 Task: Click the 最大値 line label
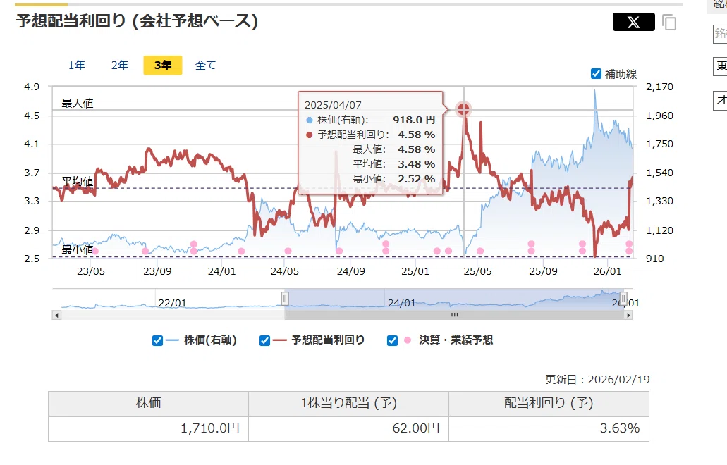point(78,104)
